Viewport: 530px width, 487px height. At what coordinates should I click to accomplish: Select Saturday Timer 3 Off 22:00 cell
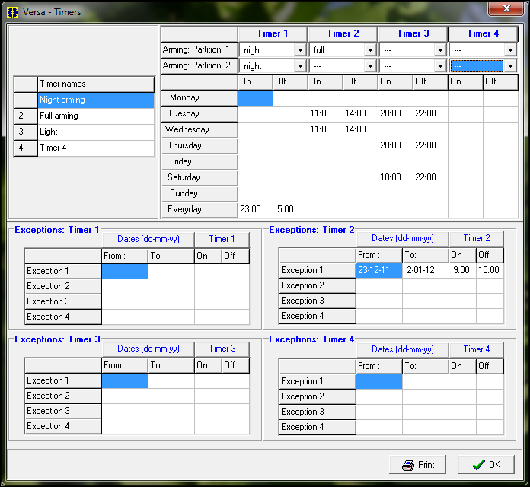pos(431,177)
